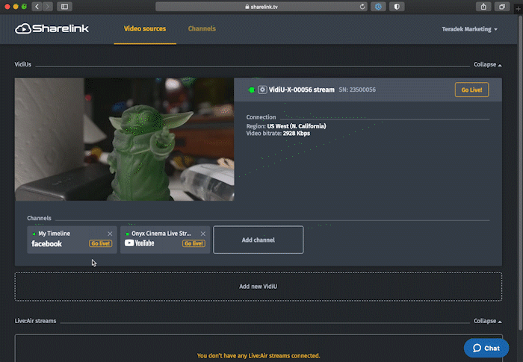This screenshot has height=362, width=523.
Task: Remove the My Timeline Facebook channel
Action: click(110, 234)
